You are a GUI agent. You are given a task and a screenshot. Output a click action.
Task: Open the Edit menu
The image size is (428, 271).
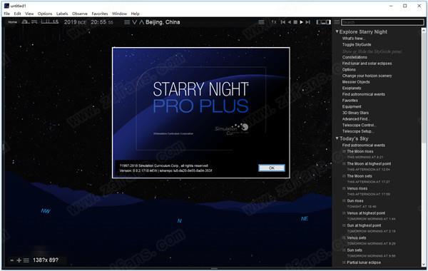[x=17, y=14]
